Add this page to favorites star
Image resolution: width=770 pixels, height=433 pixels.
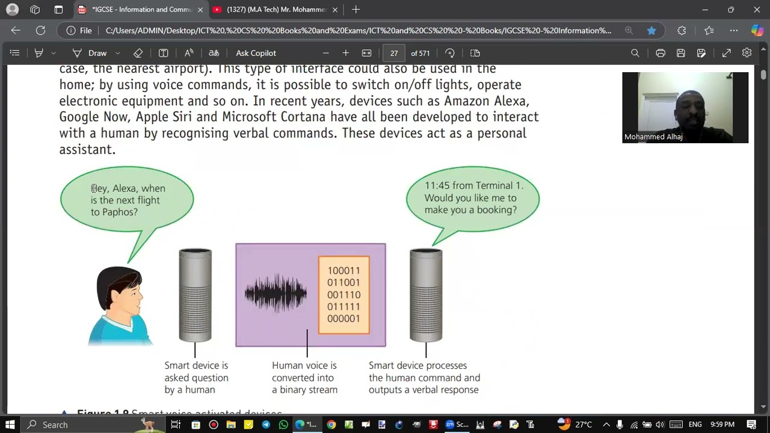tap(651, 30)
